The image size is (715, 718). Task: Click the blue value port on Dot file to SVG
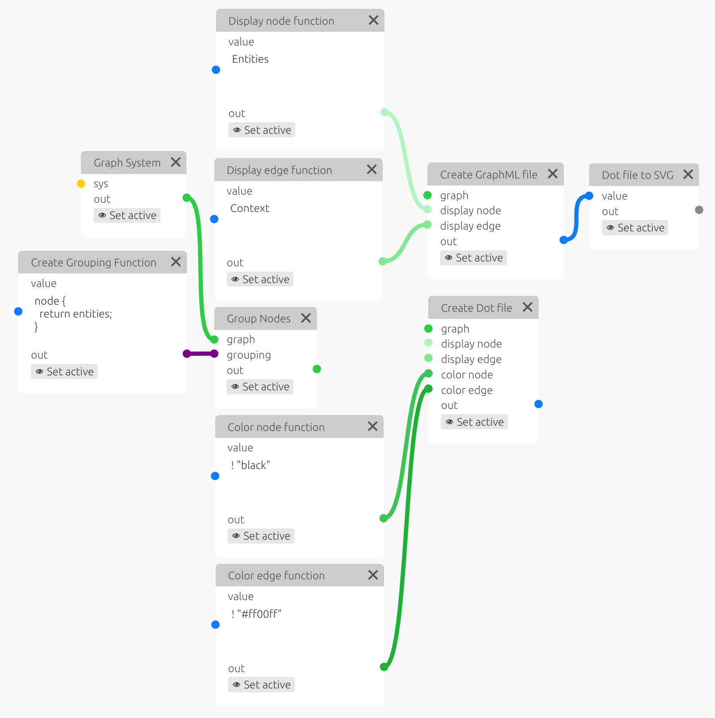click(x=589, y=196)
